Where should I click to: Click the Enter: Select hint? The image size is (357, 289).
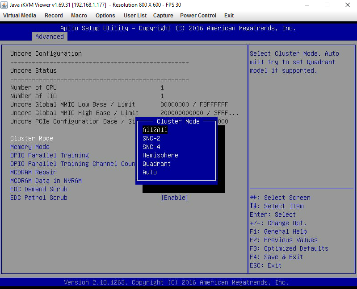click(273, 215)
